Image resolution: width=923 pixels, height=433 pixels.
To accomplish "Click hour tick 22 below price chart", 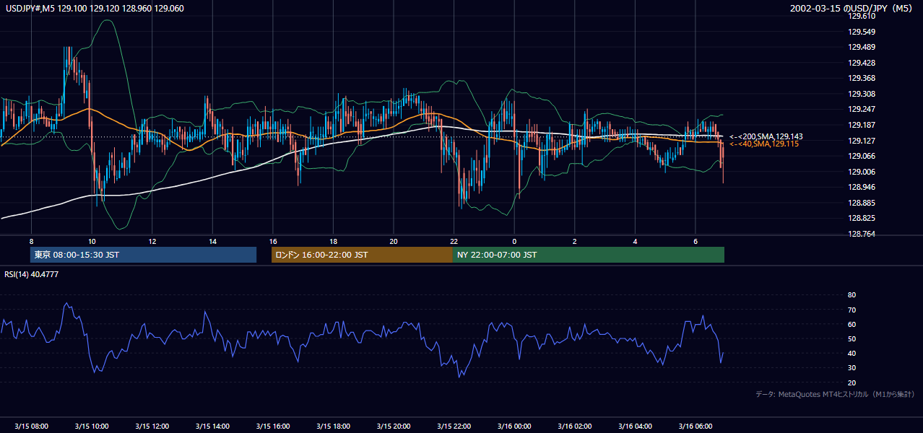I will pyautogui.click(x=454, y=240).
